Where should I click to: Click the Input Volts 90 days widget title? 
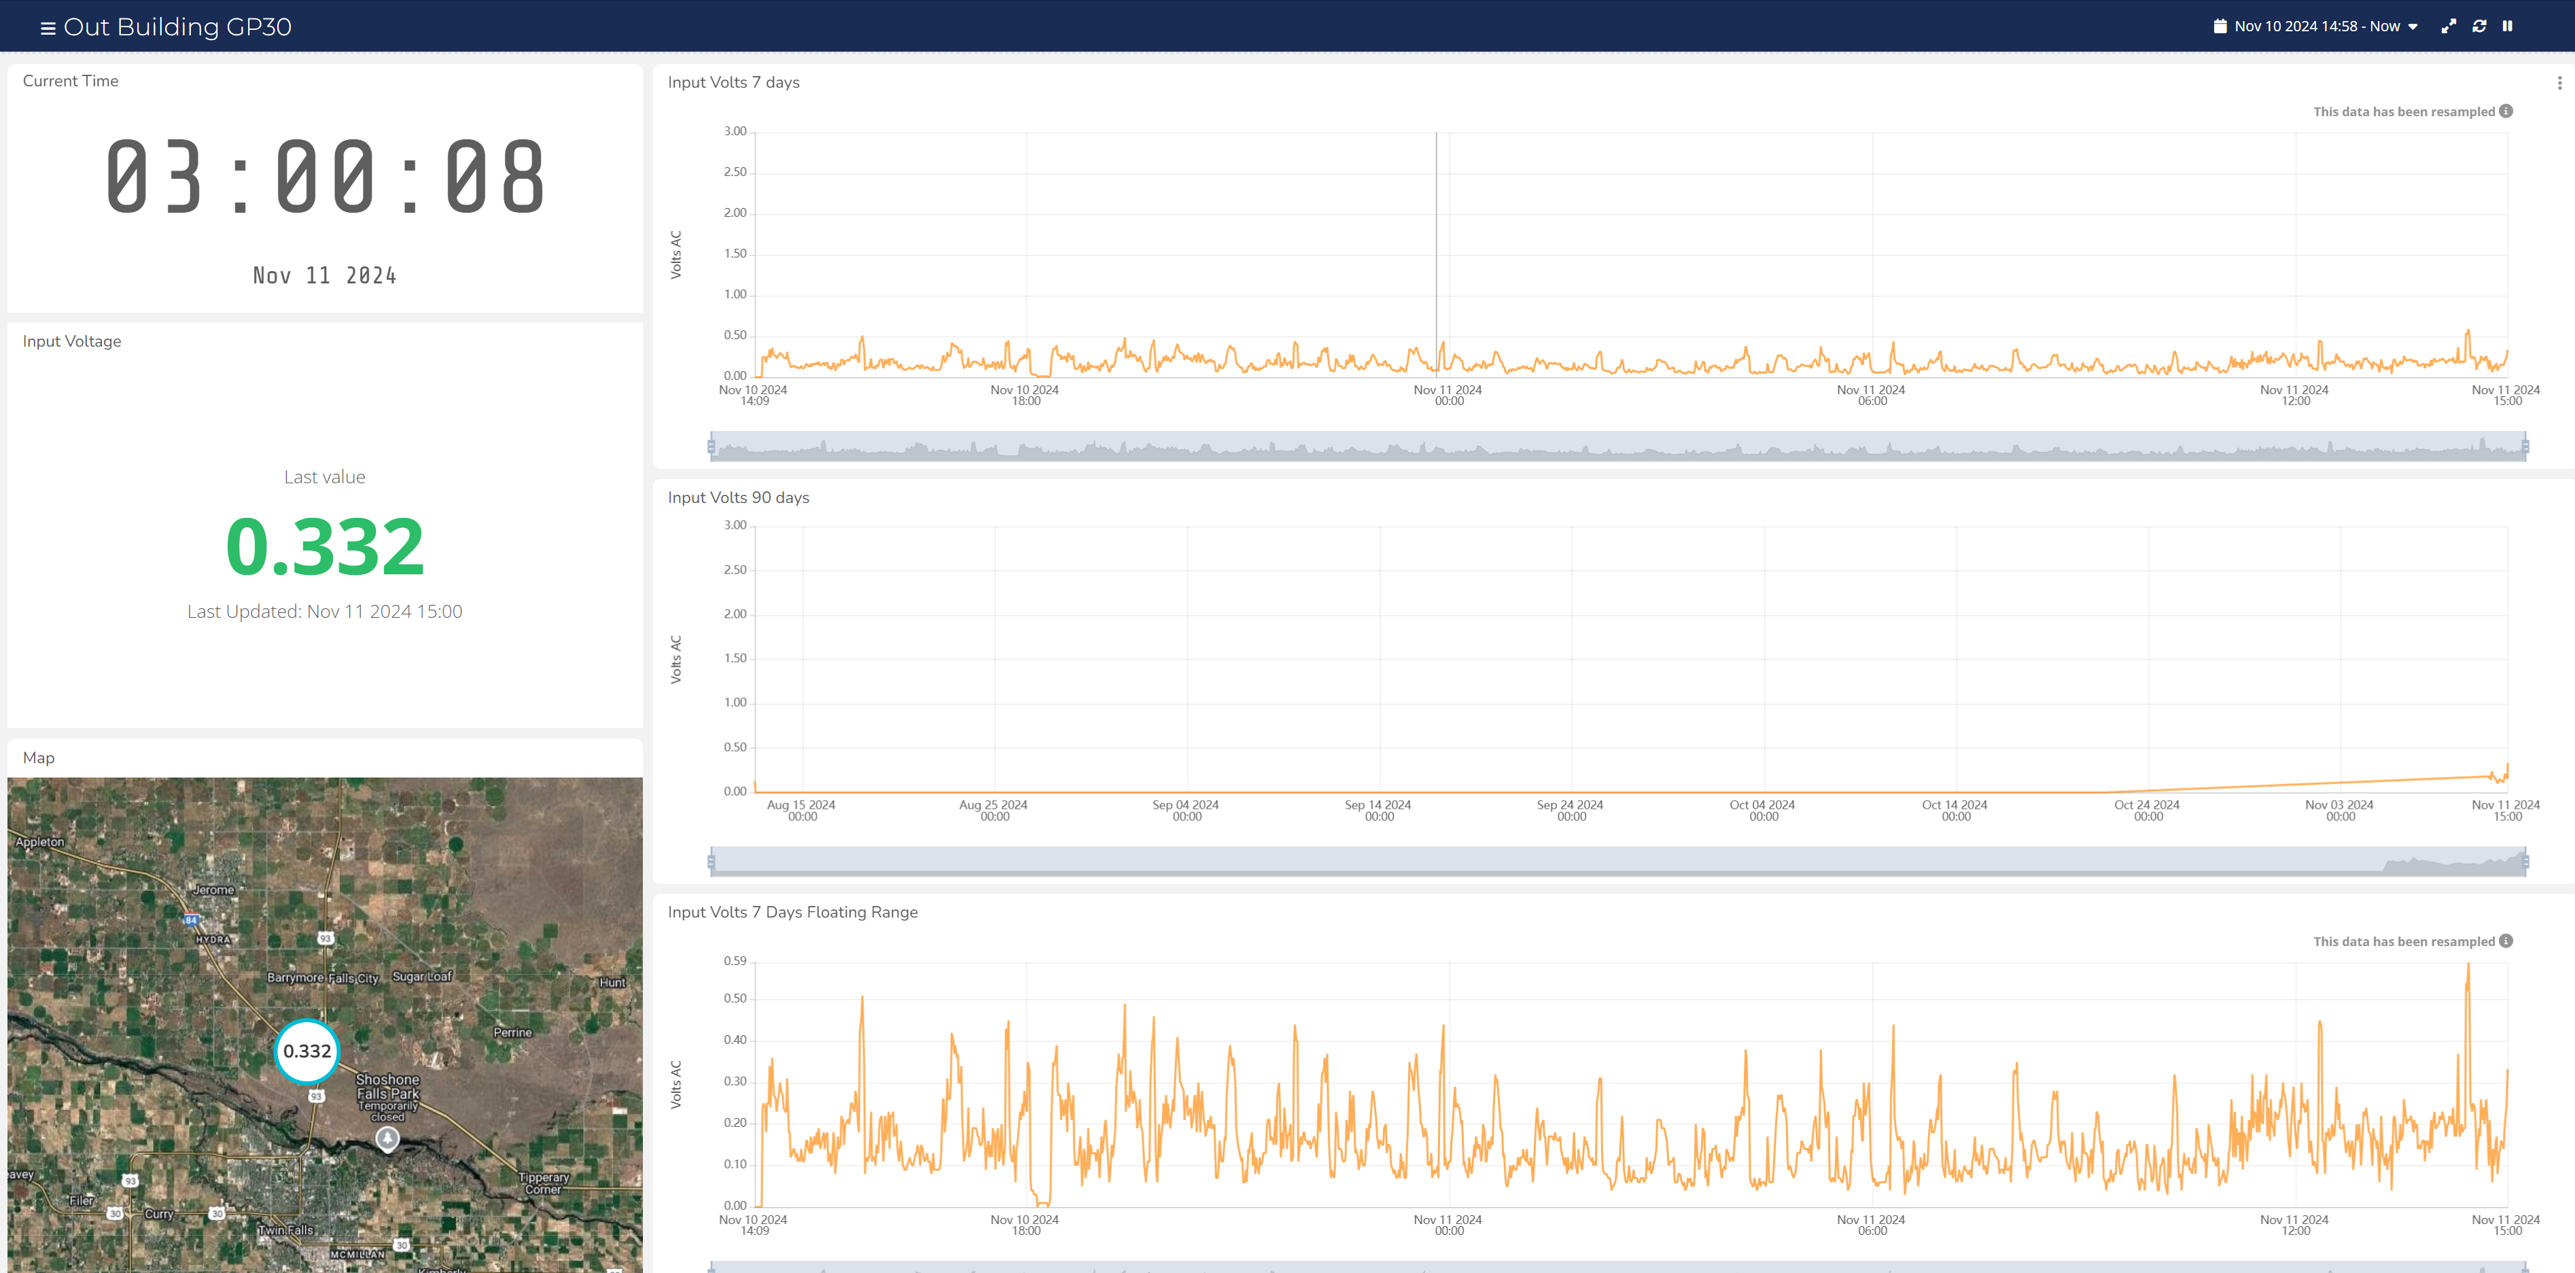(x=739, y=497)
